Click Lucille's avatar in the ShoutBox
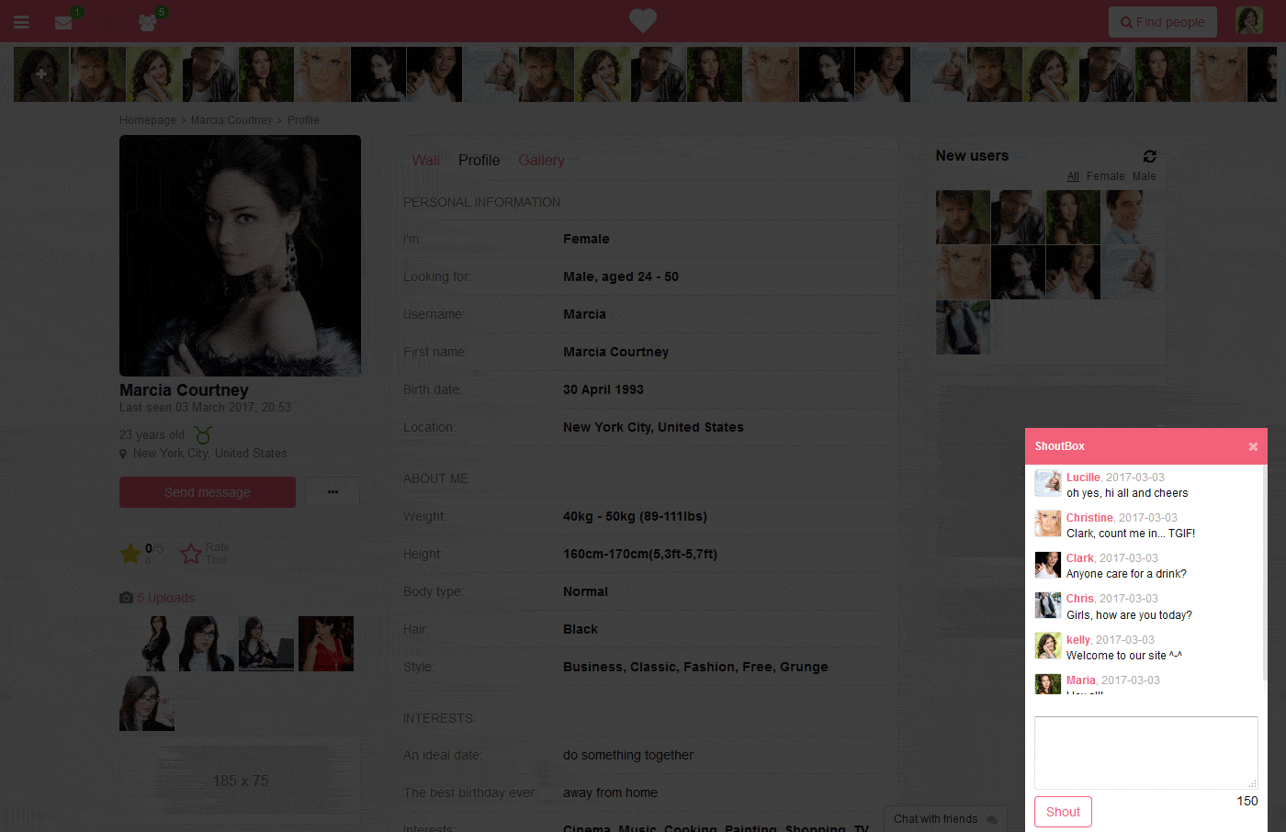This screenshot has width=1286, height=832. pyautogui.click(x=1048, y=483)
